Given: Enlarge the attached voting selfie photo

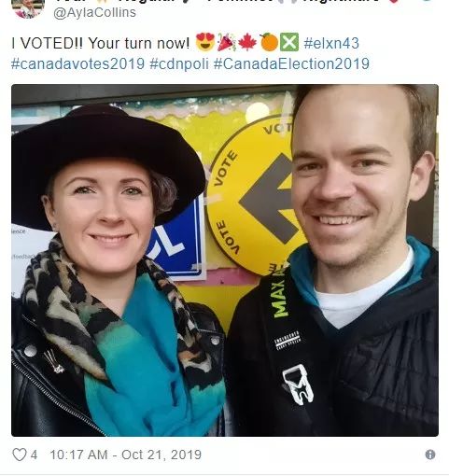Looking at the screenshot, I should pos(225,260).
